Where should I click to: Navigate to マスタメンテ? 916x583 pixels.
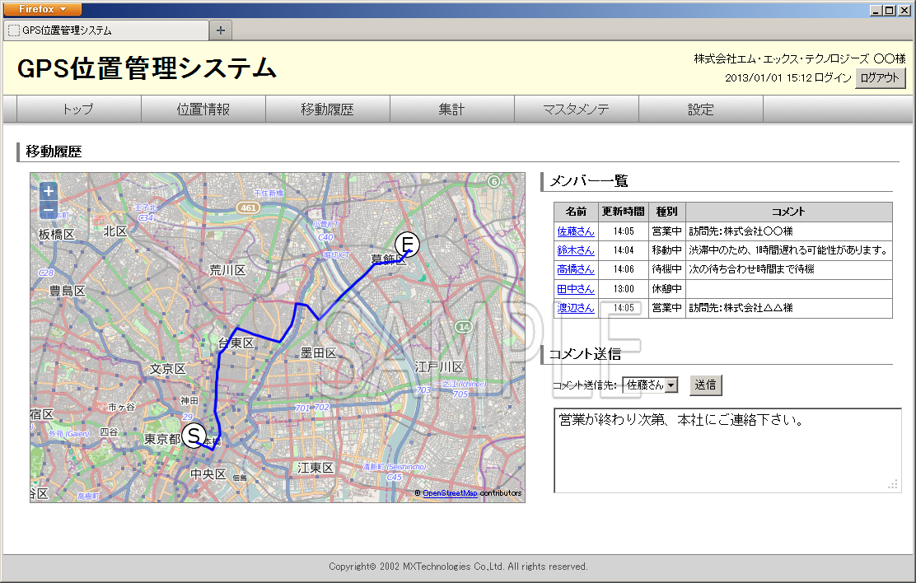(x=576, y=110)
